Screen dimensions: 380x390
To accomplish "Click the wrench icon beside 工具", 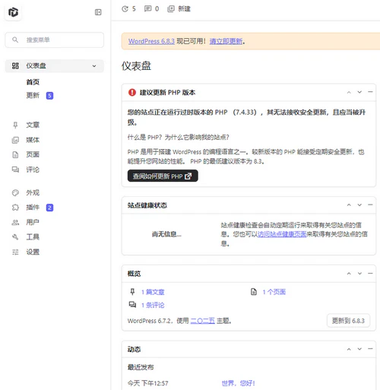I will tap(15, 237).
